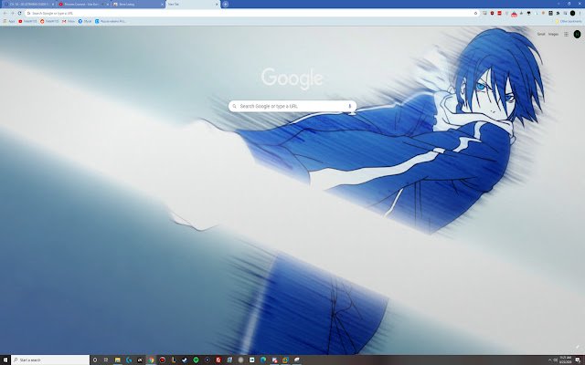Open Chrome from the taskbar
The width and height of the screenshot is (585, 365).
pos(151,360)
